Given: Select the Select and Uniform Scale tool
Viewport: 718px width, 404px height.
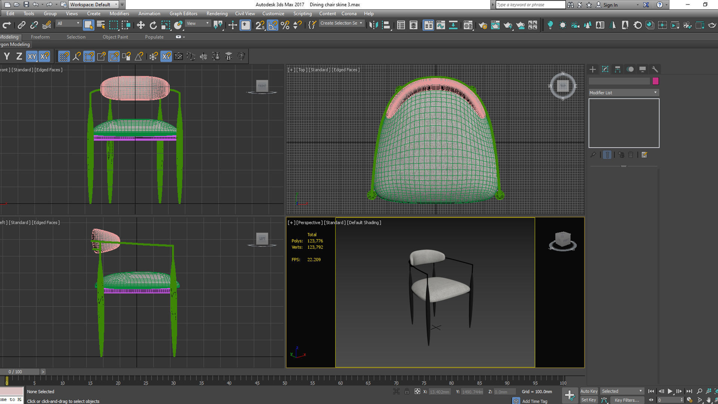Looking at the screenshot, I should tap(165, 25).
